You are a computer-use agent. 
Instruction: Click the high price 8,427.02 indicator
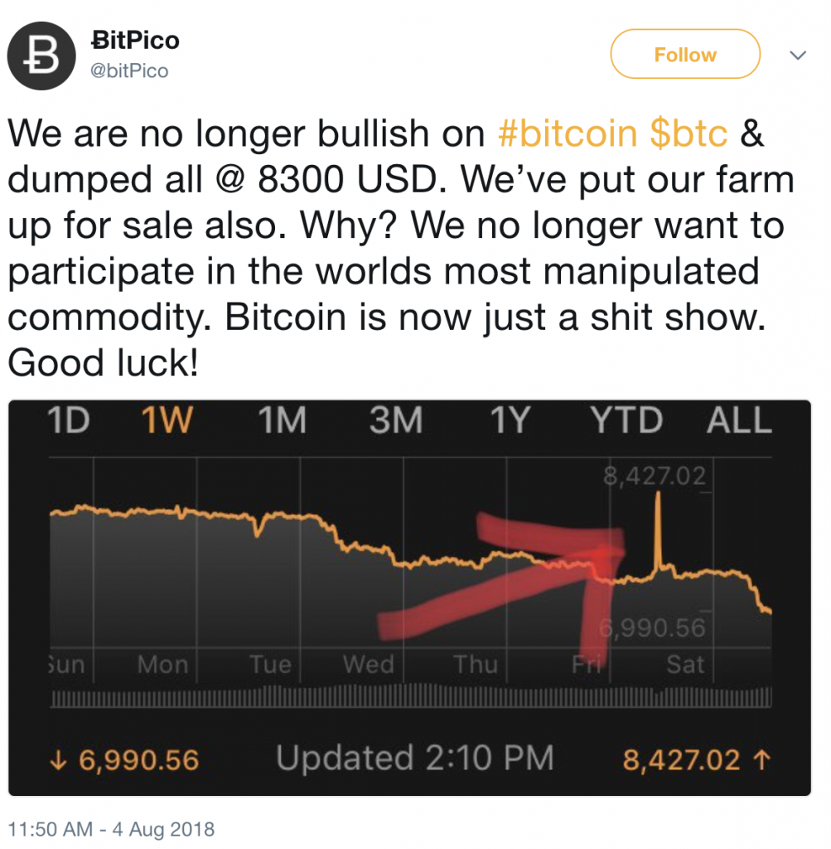coord(693,759)
